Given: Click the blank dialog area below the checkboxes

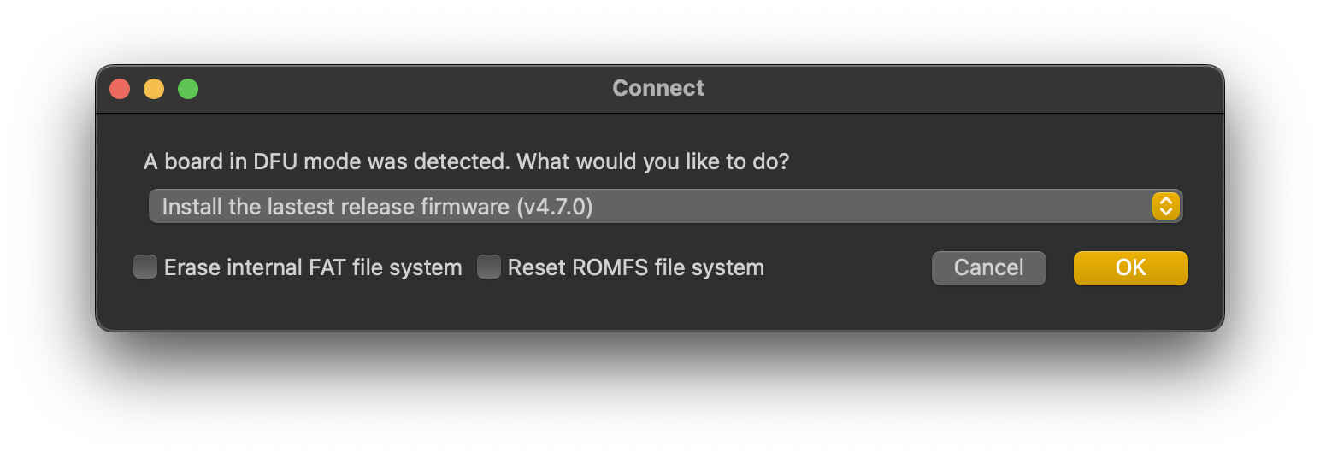Looking at the screenshot, I should pyautogui.click(x=658, y=308).
